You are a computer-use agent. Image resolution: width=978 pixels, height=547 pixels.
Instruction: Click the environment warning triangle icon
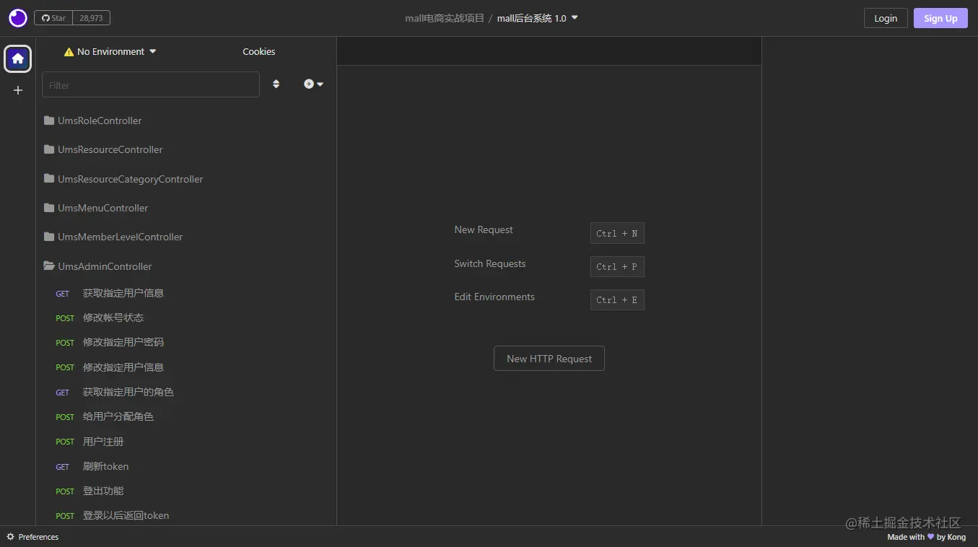pyautogui.click(x=69, y=52)
